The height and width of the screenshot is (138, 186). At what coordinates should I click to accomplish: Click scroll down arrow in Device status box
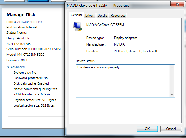pos(172,95)
